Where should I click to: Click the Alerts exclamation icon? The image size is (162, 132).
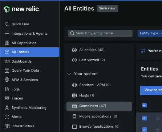tap(7, 117)
